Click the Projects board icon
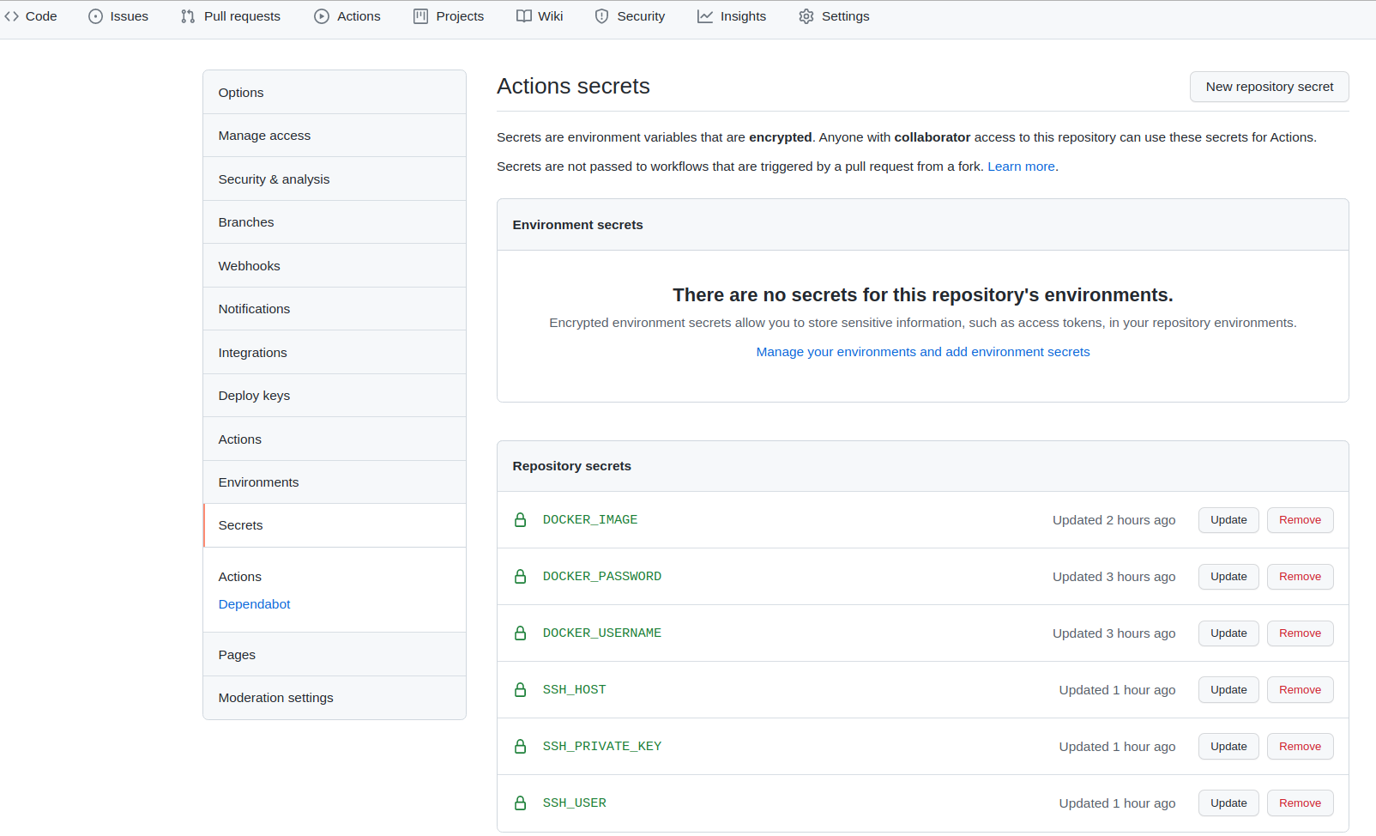The image size is (1376, 836). coord(420,16)
